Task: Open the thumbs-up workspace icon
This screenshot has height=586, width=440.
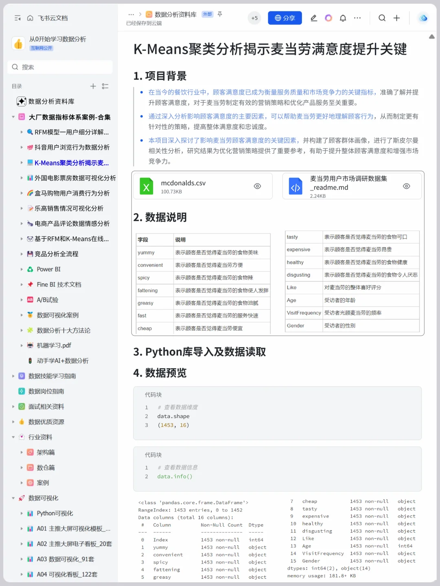Action: (x=18, y=43)
